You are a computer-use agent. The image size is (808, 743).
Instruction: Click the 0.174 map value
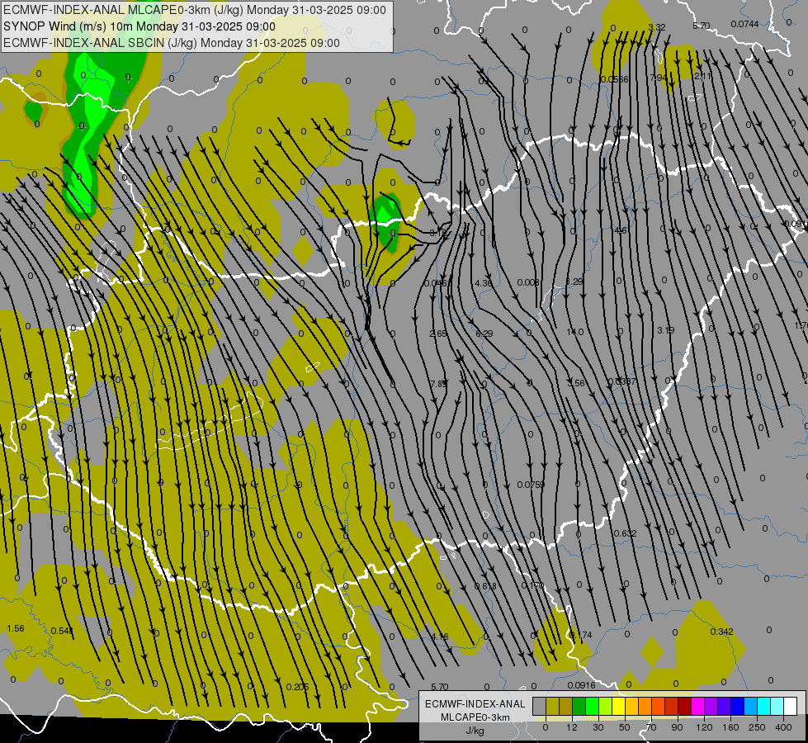click(581, 635)
